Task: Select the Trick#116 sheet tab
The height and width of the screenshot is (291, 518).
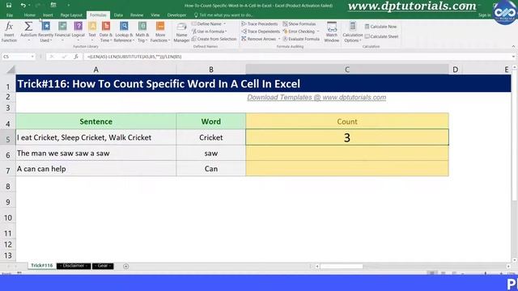Action: 41,266
